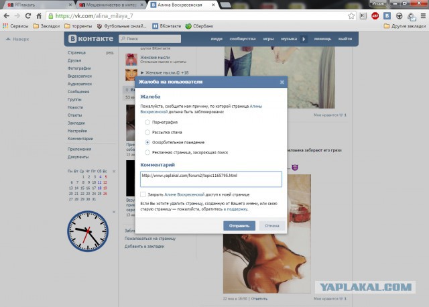
Task: Check Закрыть доступ к моей странице
Action: (143, 194)
